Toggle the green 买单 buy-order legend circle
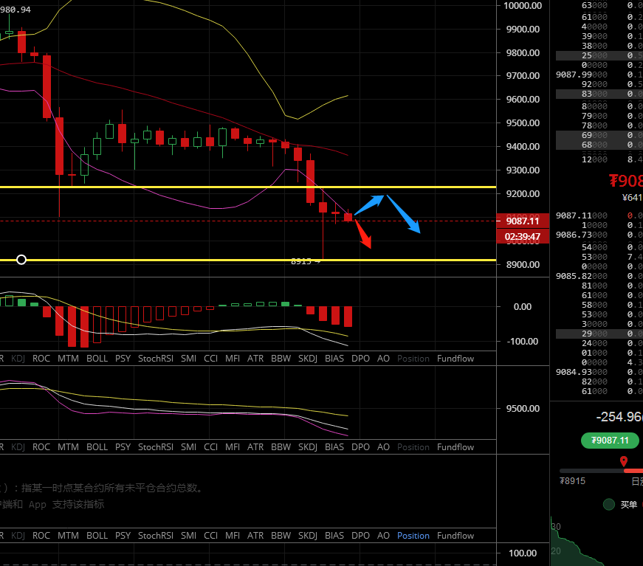 click(x=609, y=505)
